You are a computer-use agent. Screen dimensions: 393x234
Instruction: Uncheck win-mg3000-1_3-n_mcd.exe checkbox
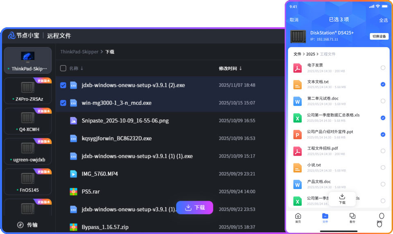(x=63, y=103)
